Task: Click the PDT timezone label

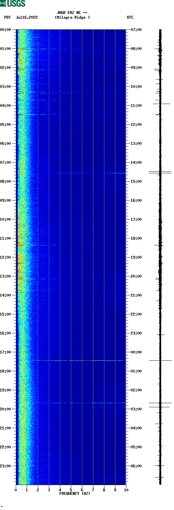Action: (x=7, y=17)
